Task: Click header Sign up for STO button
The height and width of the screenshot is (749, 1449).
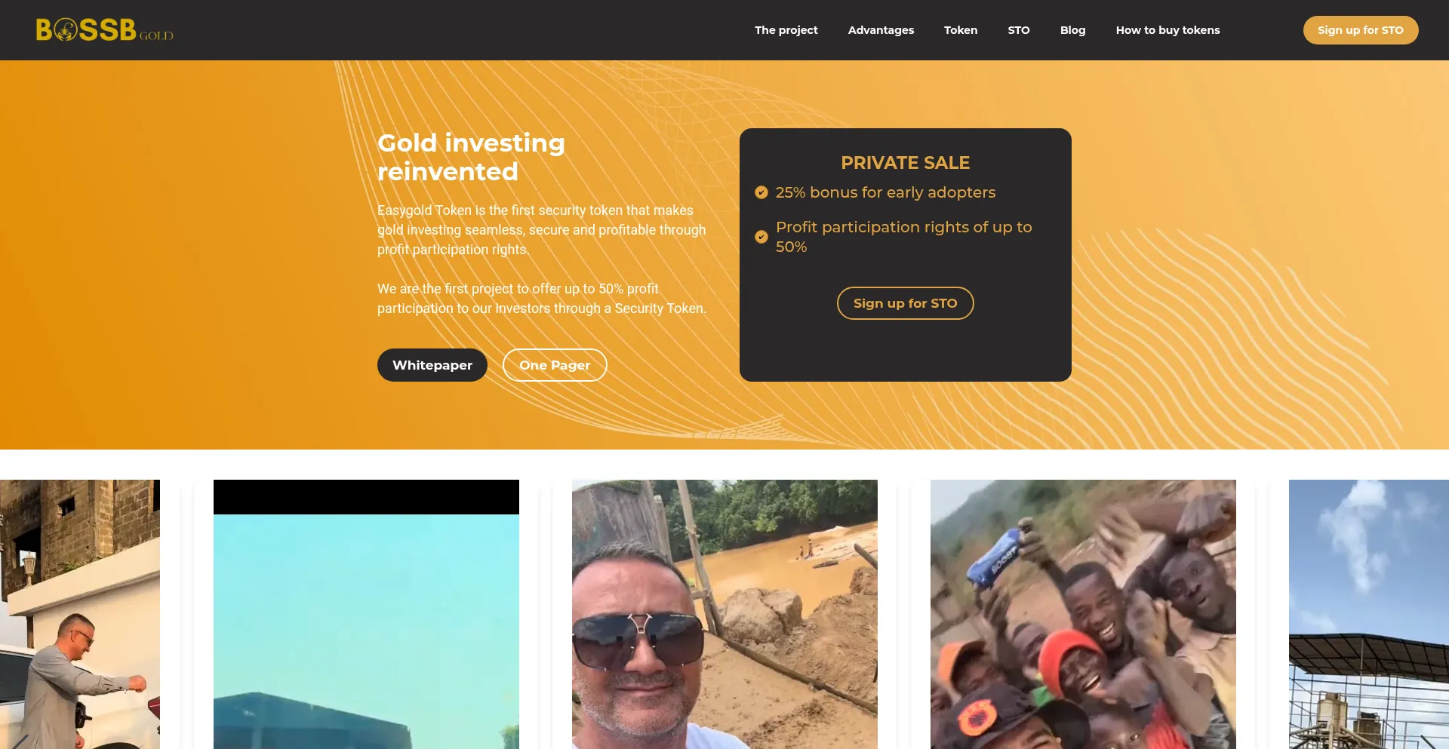Action: pyautogui.click(x=1361, y=30)
